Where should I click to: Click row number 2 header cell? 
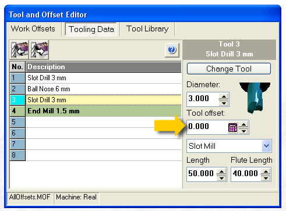[x=17, y=89]
